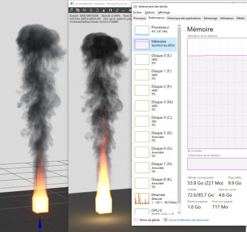Click the Resource Monitor icon beside the link
The height and width of the screenshot is (232, 247).
165,220
